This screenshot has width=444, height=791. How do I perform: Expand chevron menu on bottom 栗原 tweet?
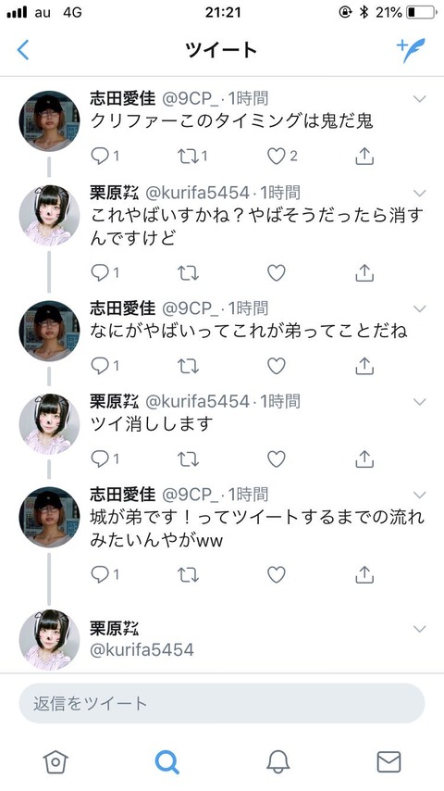[420, 629]
